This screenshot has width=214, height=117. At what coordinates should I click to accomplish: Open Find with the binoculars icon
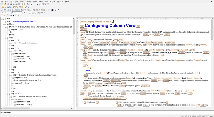(x=16, y=4)
